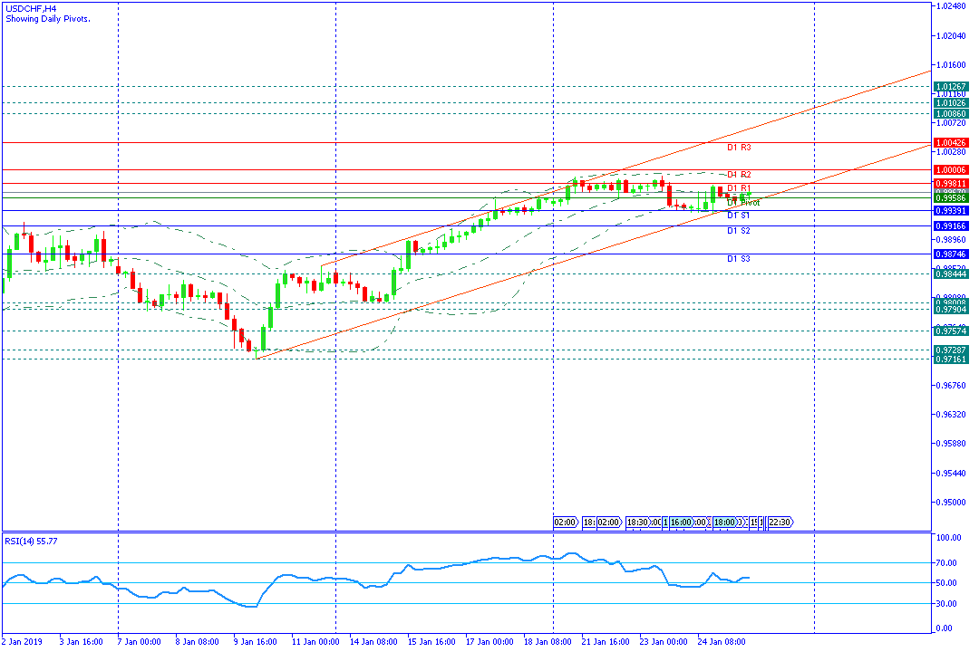Click the 0.97161 price level tag
The image size is (979, 652).
pyautogui.click(x=950, y=360)
